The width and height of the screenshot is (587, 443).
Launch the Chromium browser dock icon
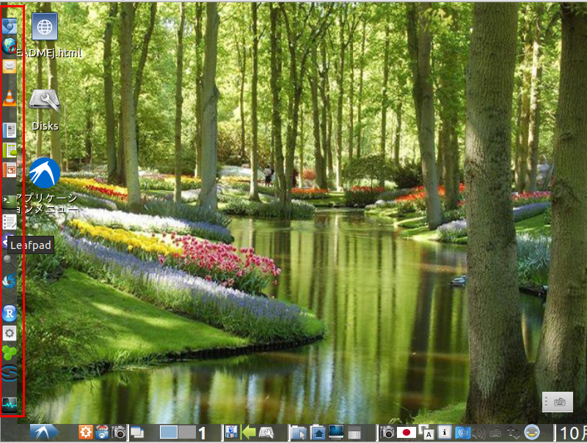coord(10,27)
